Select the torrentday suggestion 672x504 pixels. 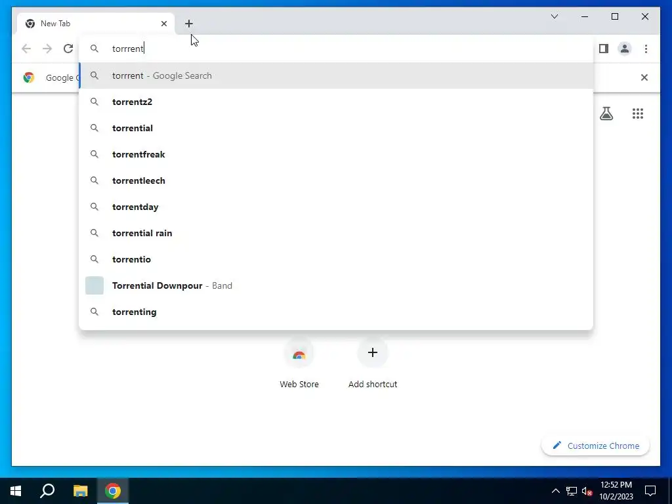pyautogui.click(x=336, y=207)
